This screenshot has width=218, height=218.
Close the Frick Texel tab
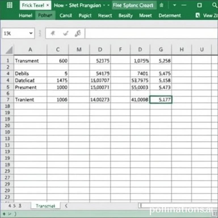[47, 5]
